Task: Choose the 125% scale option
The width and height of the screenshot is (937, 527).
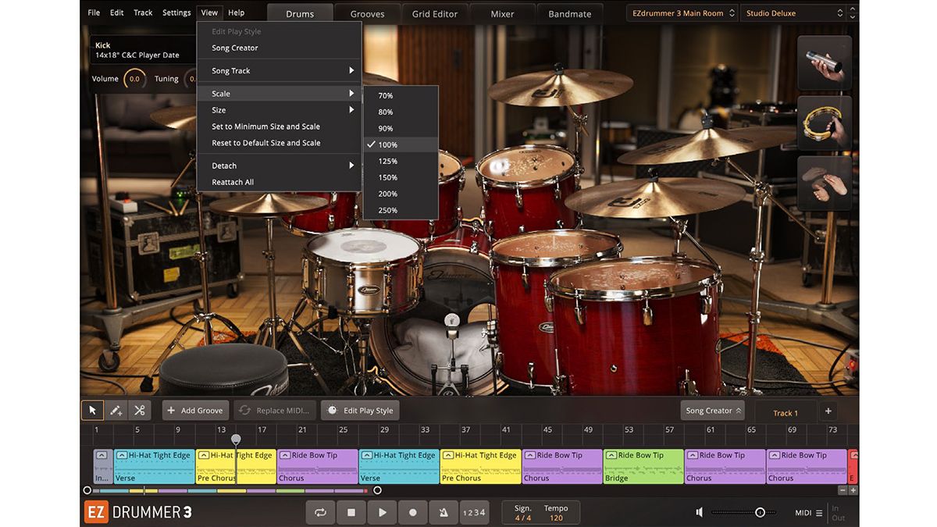Action: pos(401,161)
